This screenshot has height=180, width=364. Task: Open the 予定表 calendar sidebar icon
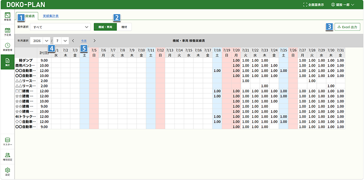[7, 32]
